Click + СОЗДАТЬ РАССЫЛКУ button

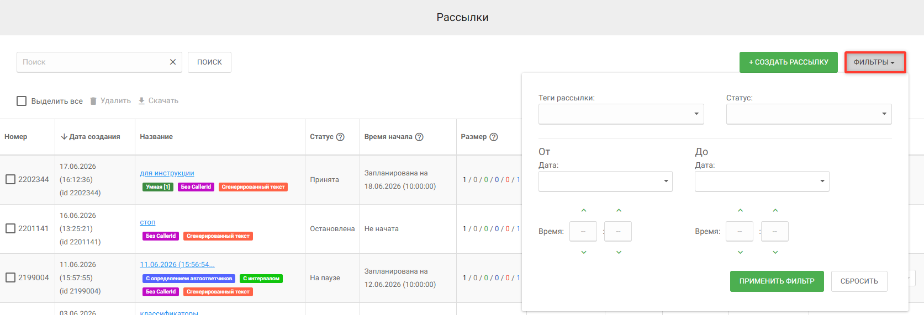point(789,62)
